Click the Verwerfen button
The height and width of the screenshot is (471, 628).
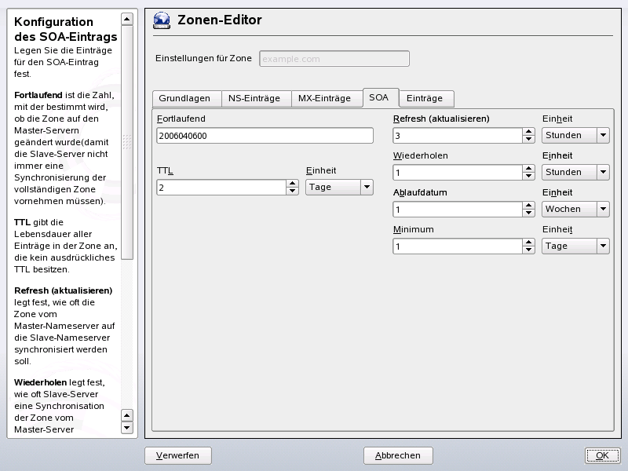(x=178, y=455)
